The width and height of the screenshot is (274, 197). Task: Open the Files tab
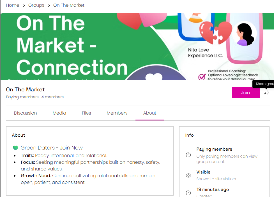[x=86, y=113]
